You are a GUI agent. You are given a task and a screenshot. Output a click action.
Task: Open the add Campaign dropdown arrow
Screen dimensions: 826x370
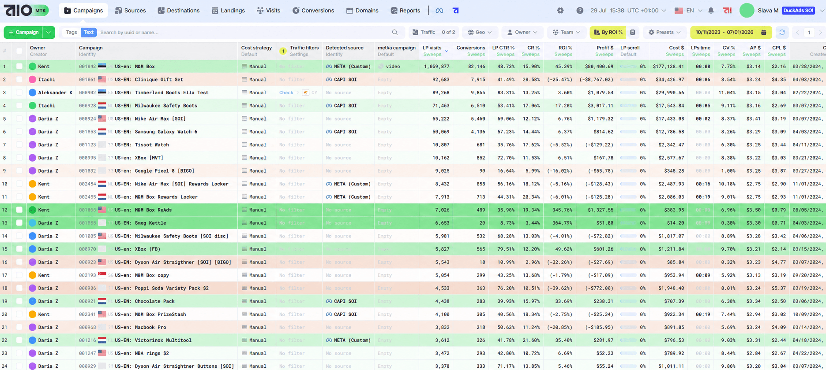(x=49, y=32)
